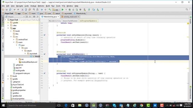Viewport: 193px width, 108px height.
Task: Click the Search Everywhere magnifier icon
Action: pos(187,9)
